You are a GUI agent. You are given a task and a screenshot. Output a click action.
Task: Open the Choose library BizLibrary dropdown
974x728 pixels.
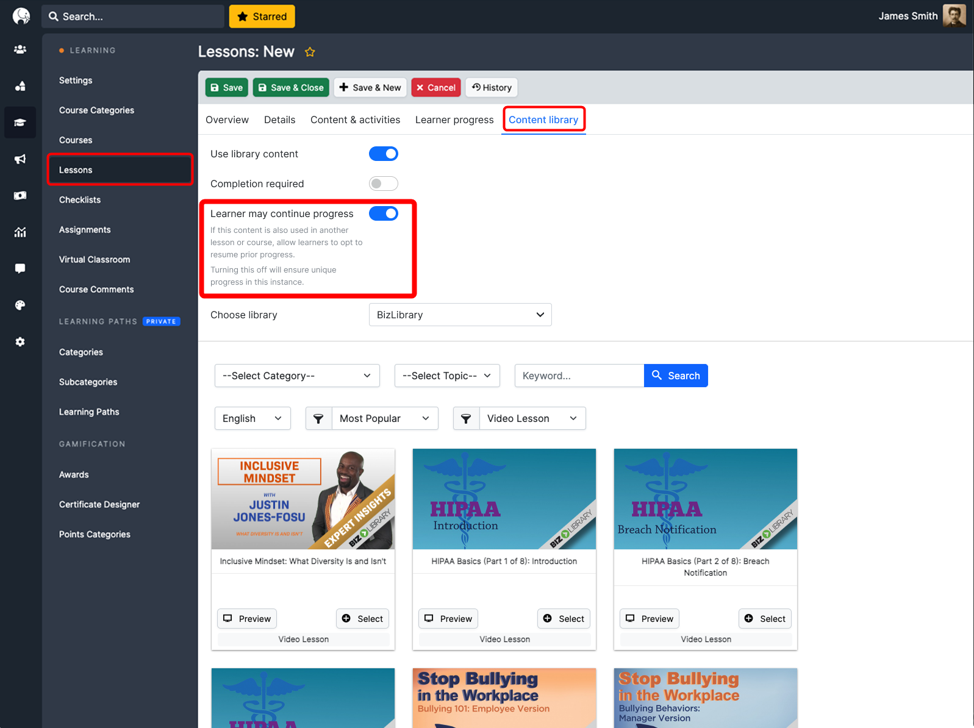pyautogui.click(x=460, y=315)
